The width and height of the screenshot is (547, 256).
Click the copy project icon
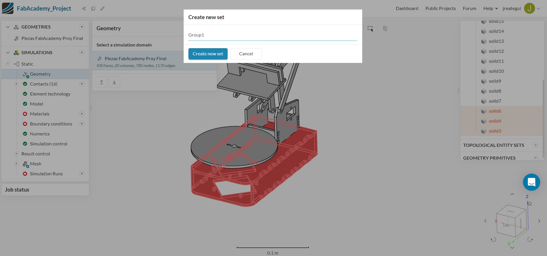[x=93, y=9]
